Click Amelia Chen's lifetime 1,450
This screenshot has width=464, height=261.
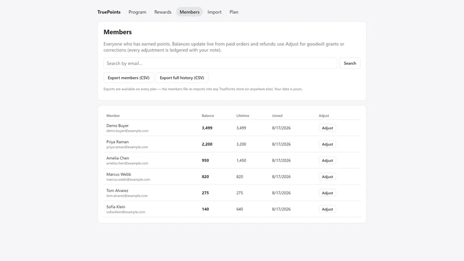pyautogui.click(x=241, y=161)
